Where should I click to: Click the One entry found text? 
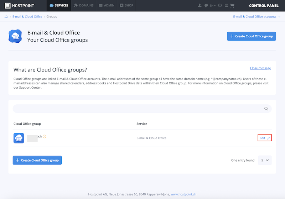(243, 160)
